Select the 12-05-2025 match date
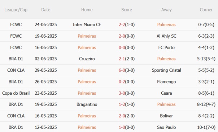 pos(46,127)
